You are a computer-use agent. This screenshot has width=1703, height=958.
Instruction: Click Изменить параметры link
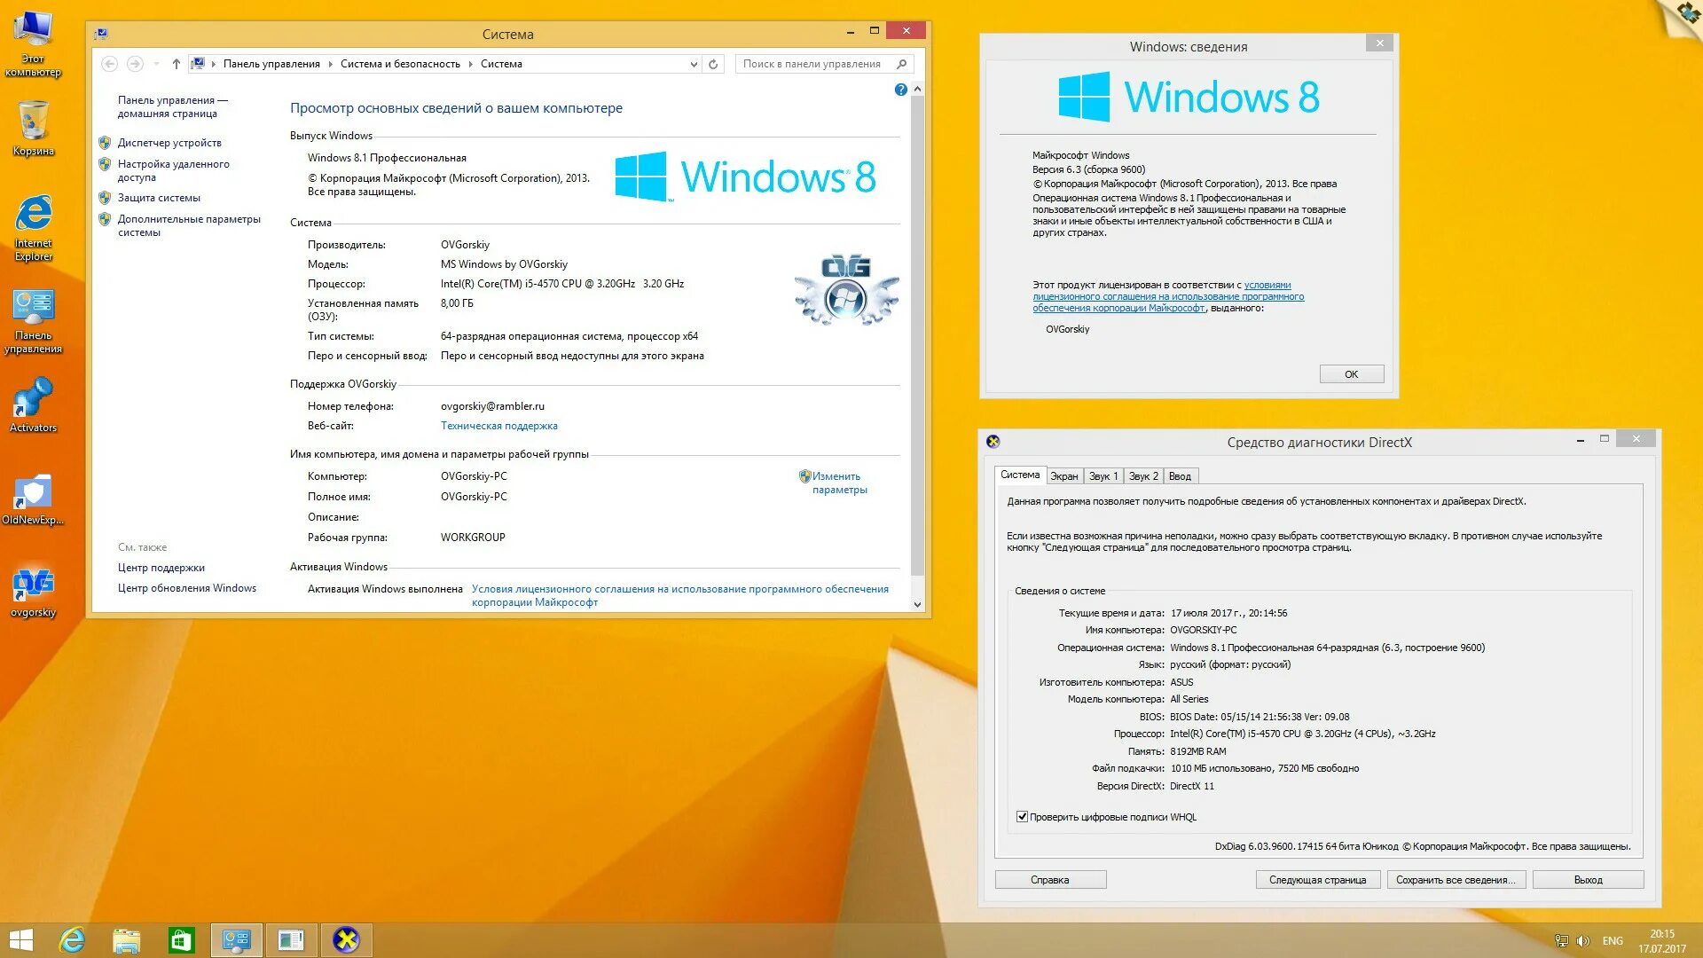(839, 483)
